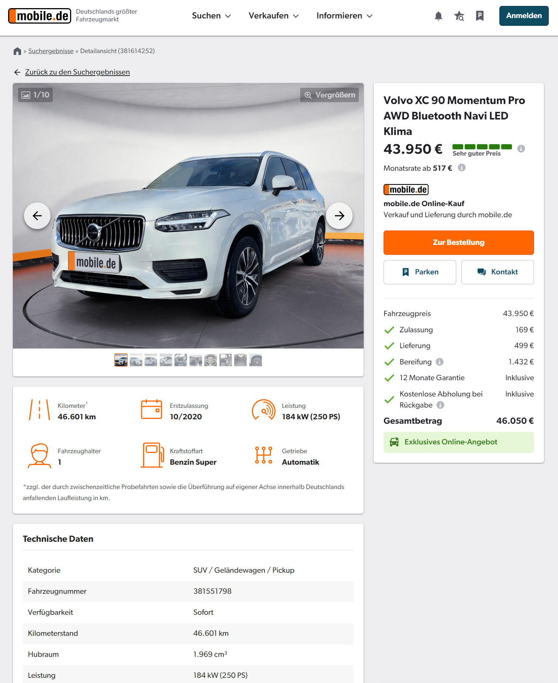The height and width of the screenshot is (683, 558).
Task: Select the fourth gallery thumbnail
Action: (x=166, y=360)
